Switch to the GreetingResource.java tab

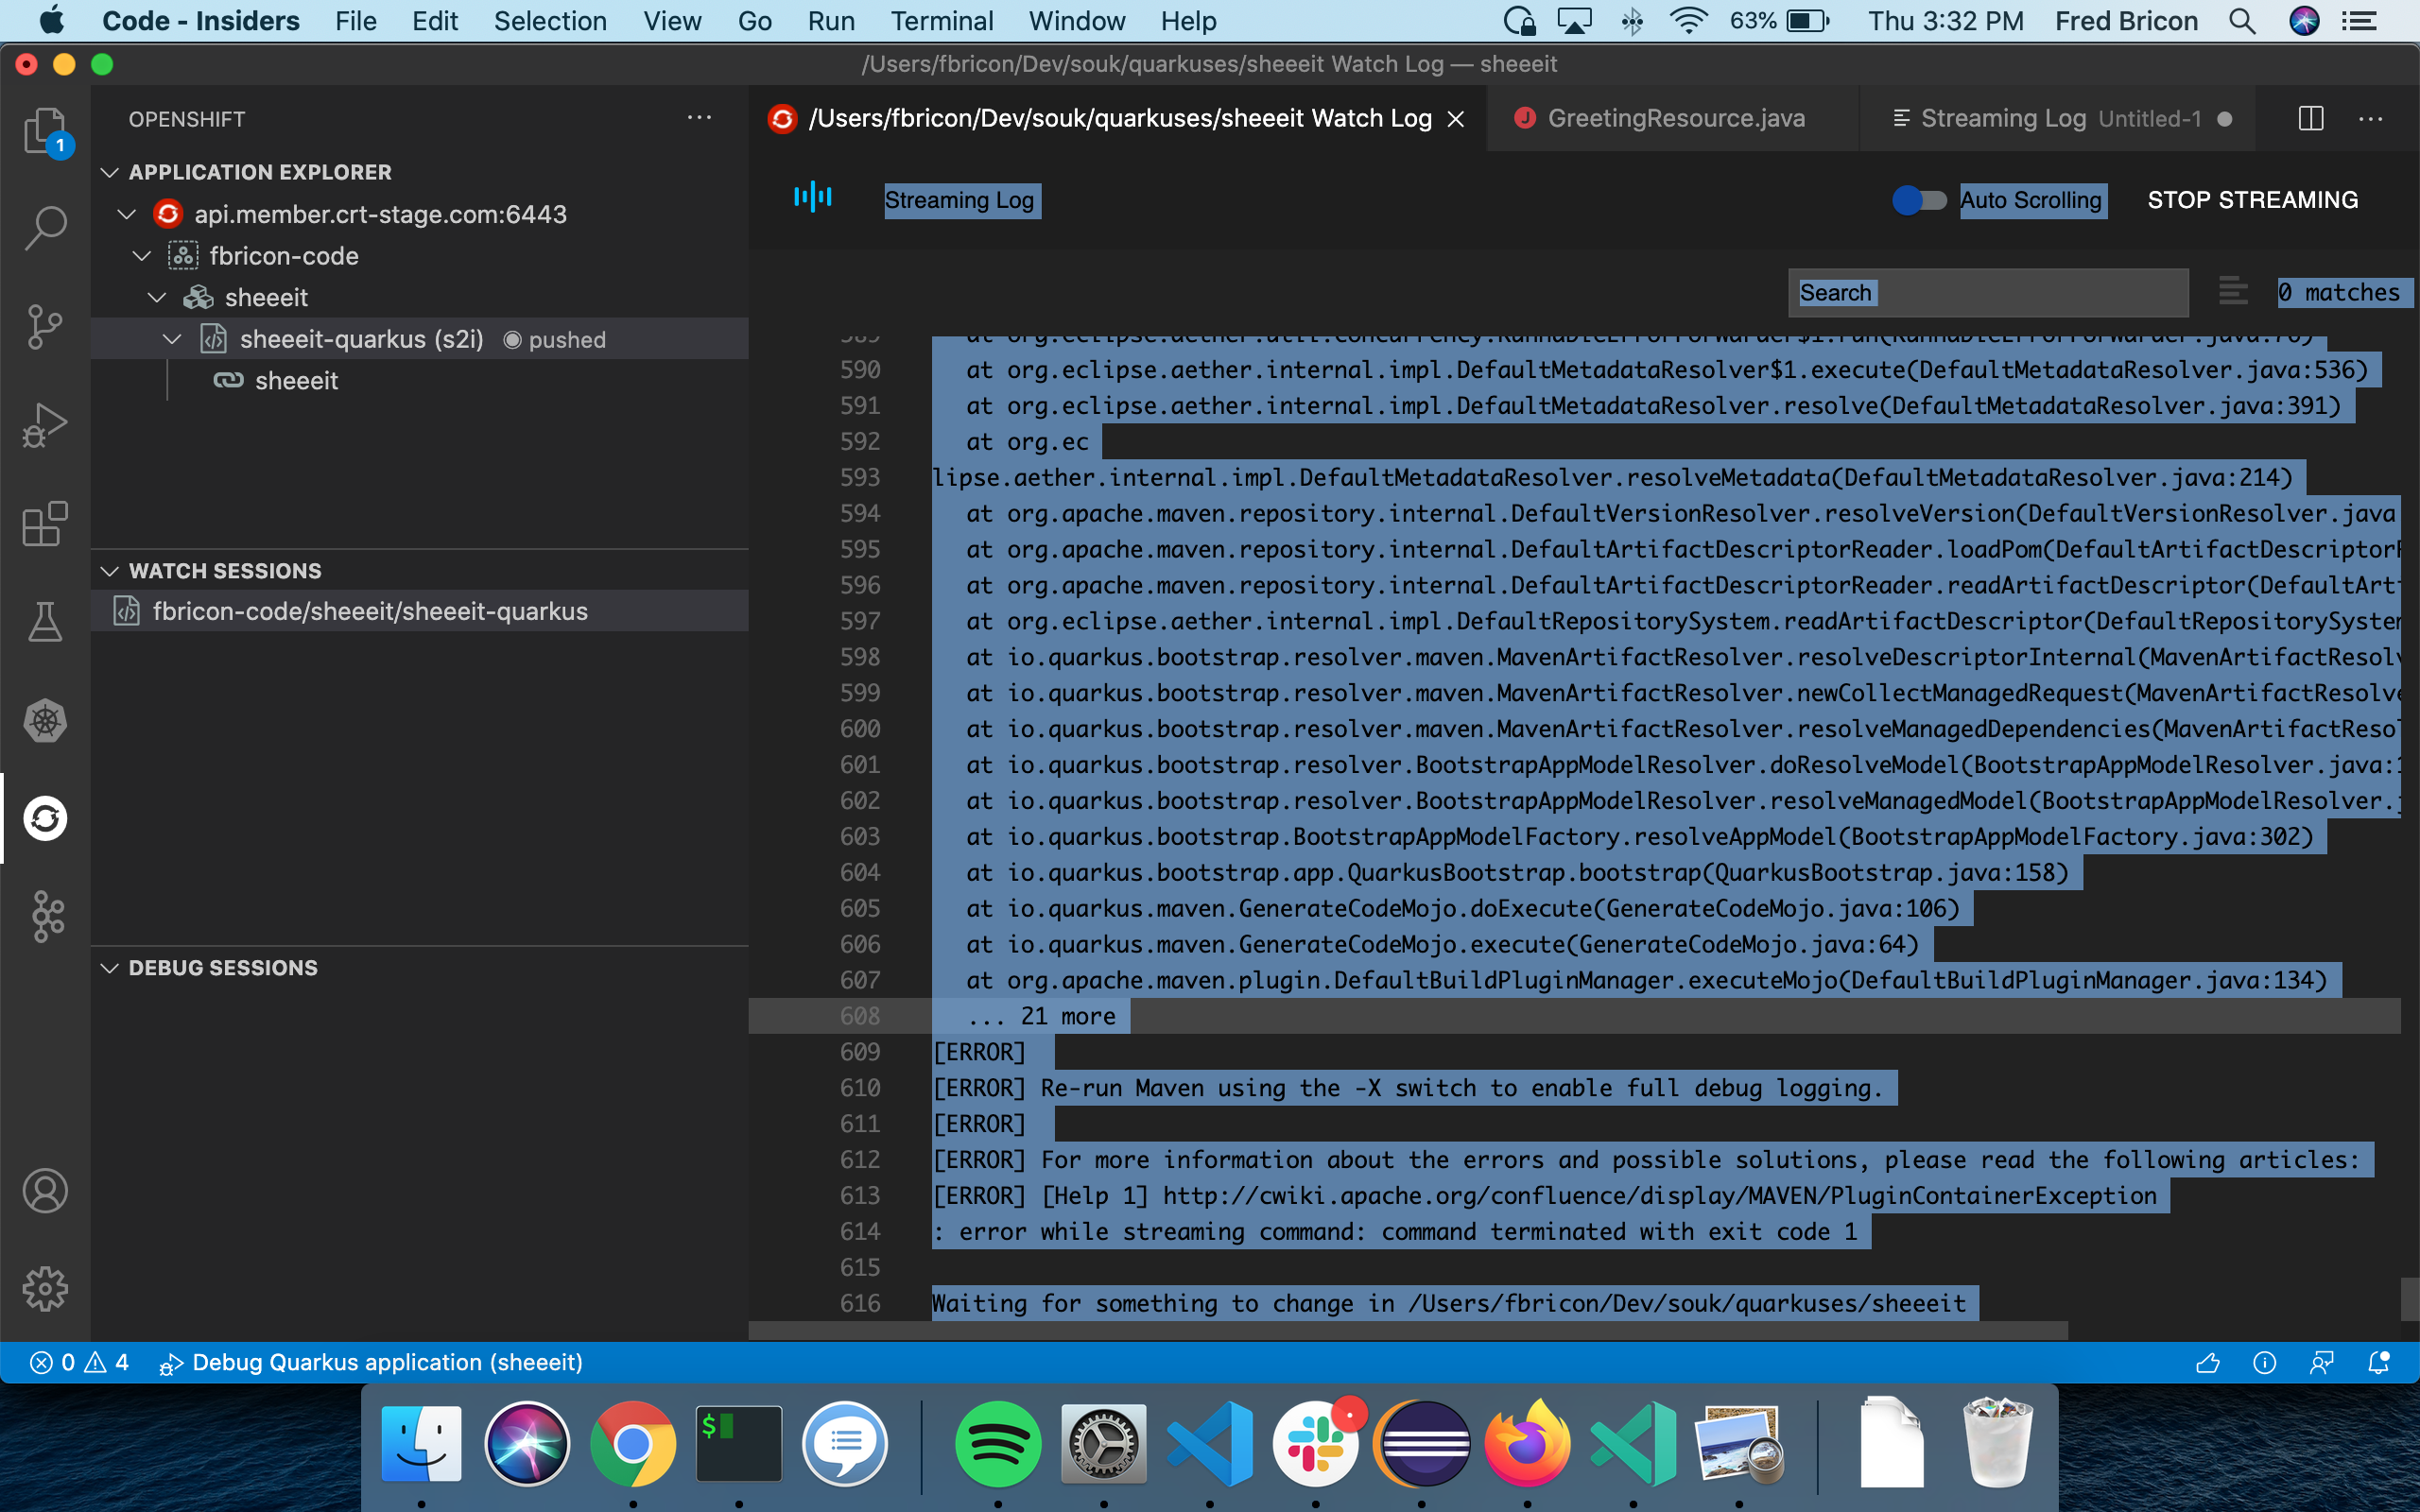1675,119
